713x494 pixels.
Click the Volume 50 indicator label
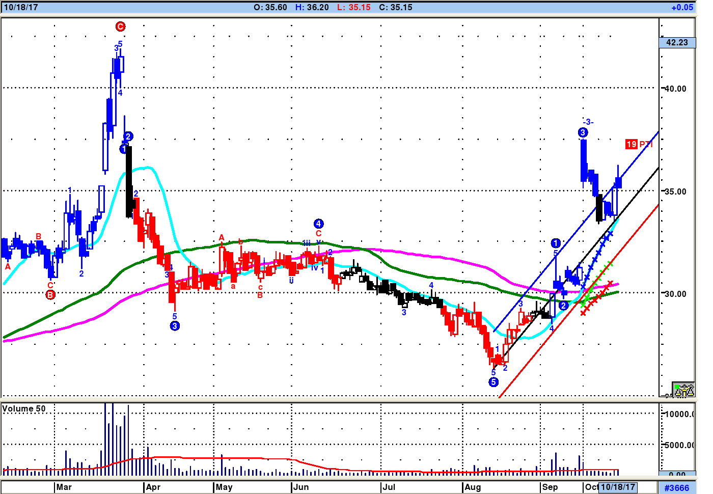coord(24,408)
